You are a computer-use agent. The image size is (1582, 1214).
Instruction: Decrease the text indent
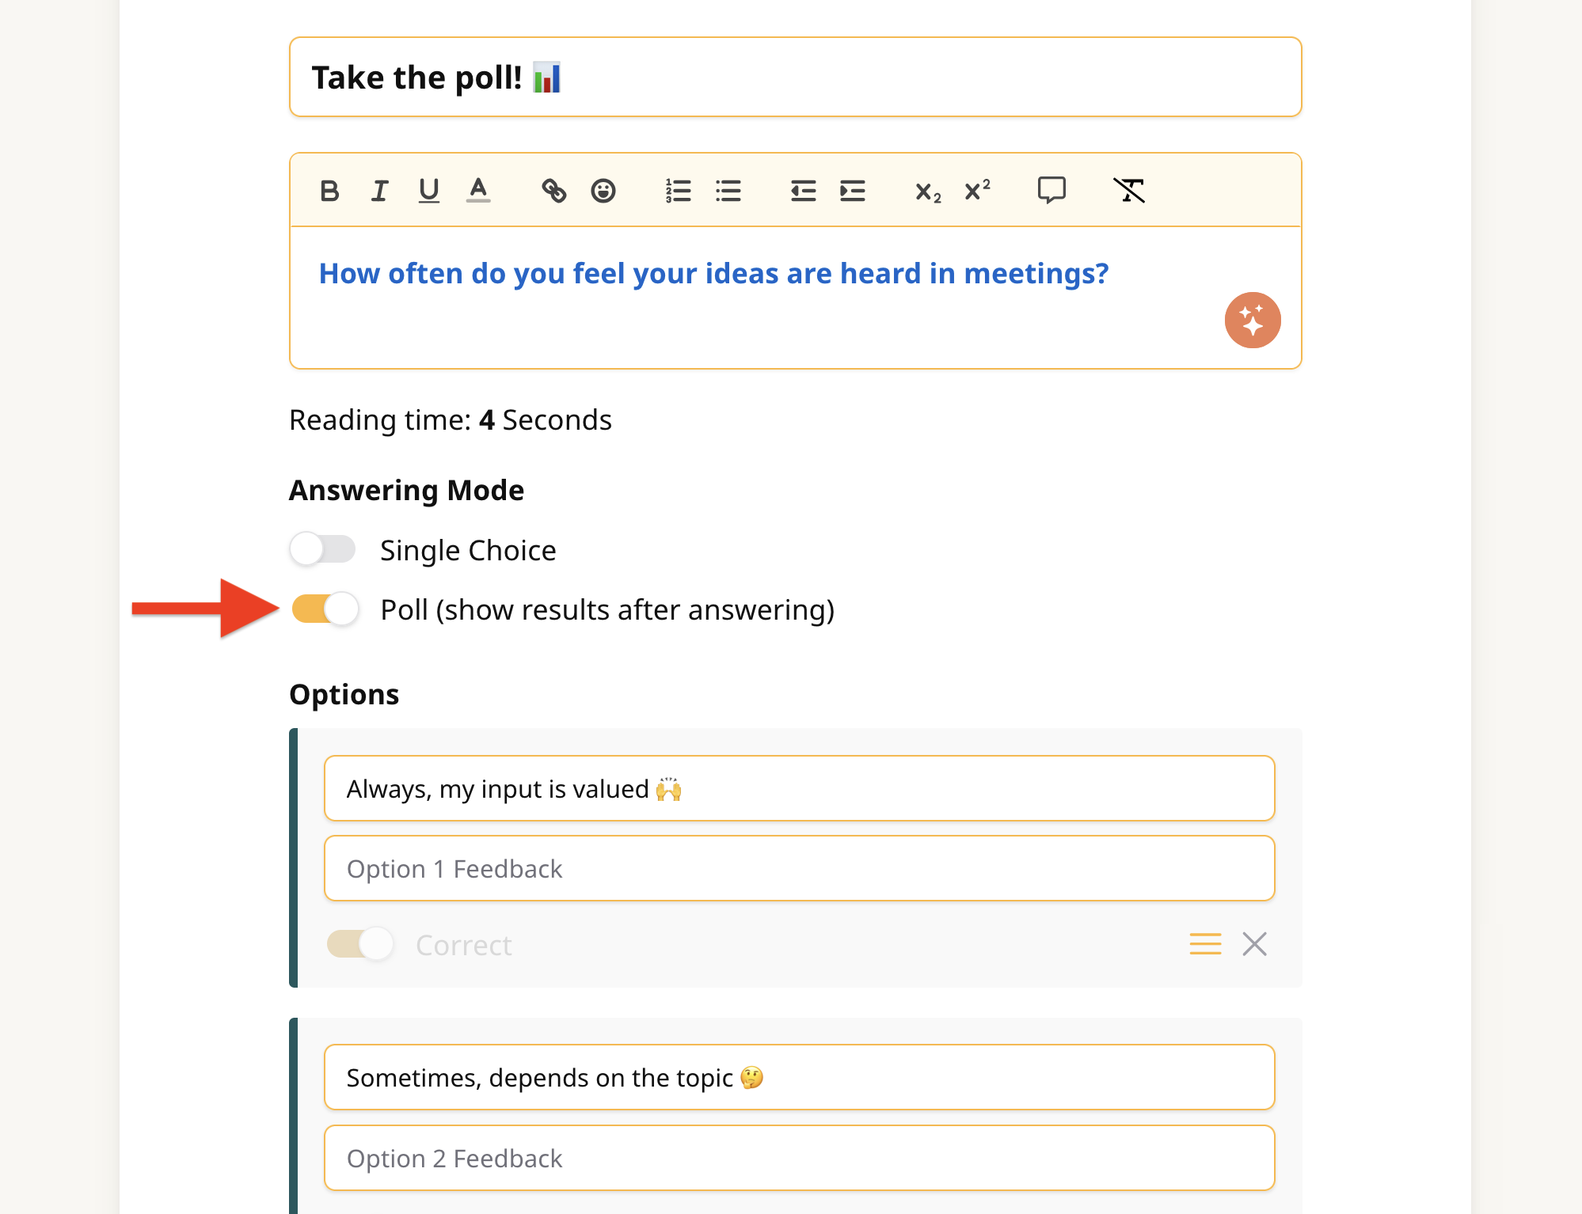point(803,191)
